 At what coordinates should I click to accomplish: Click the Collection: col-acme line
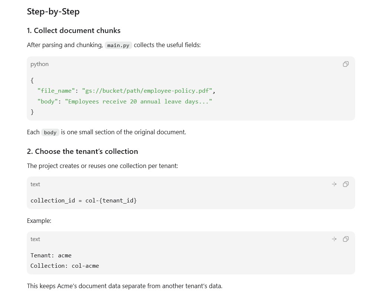(x=65, y=266)
